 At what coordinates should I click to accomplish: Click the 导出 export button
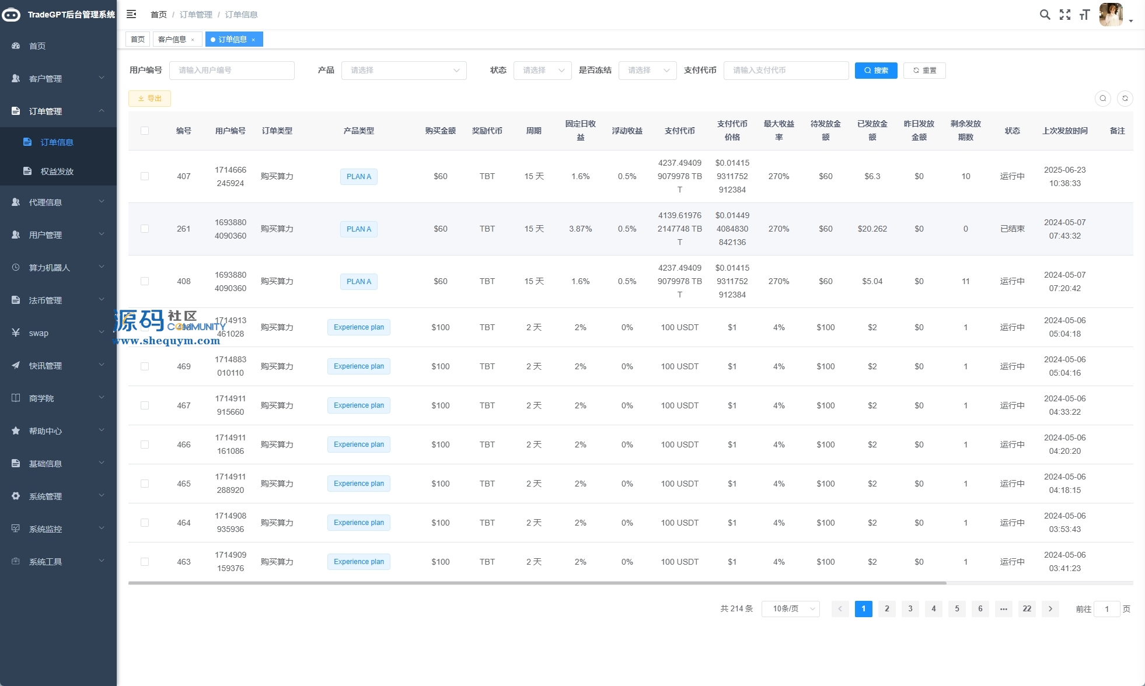(149, 99)
